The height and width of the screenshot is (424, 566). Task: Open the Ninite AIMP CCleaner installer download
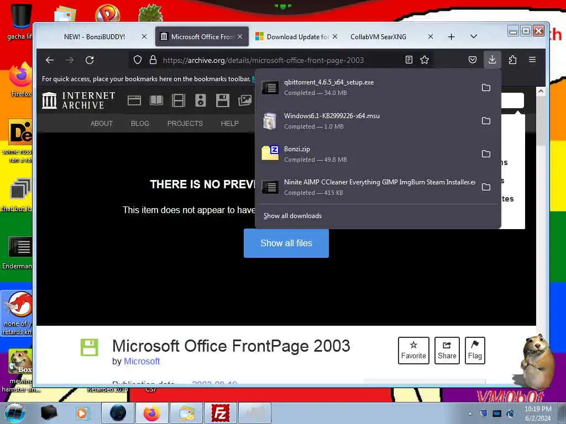tap(366, 187)
